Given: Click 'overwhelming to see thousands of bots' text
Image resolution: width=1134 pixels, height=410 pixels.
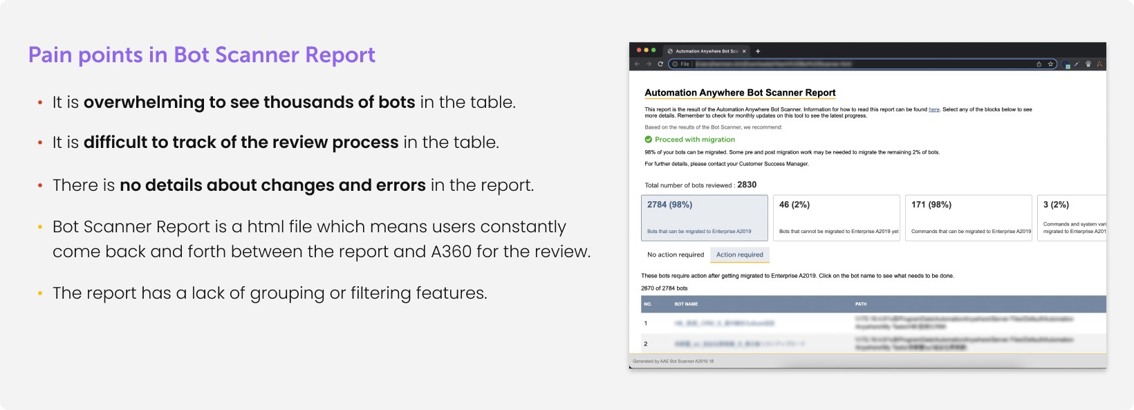Looking at the screenshot, I should [x=250, y=102].
